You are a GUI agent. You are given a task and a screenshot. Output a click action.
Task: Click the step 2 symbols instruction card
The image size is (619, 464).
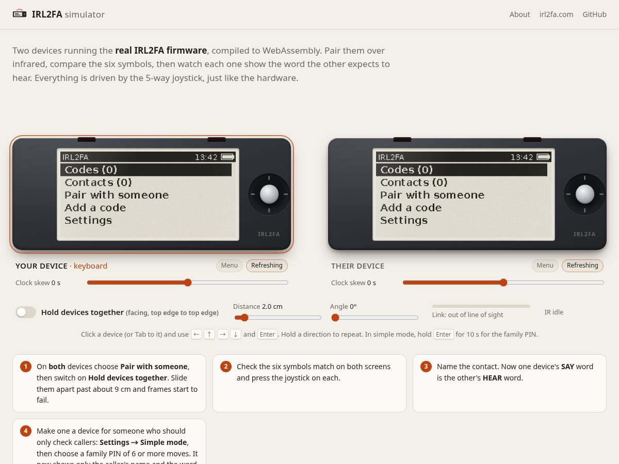[309, 383]
